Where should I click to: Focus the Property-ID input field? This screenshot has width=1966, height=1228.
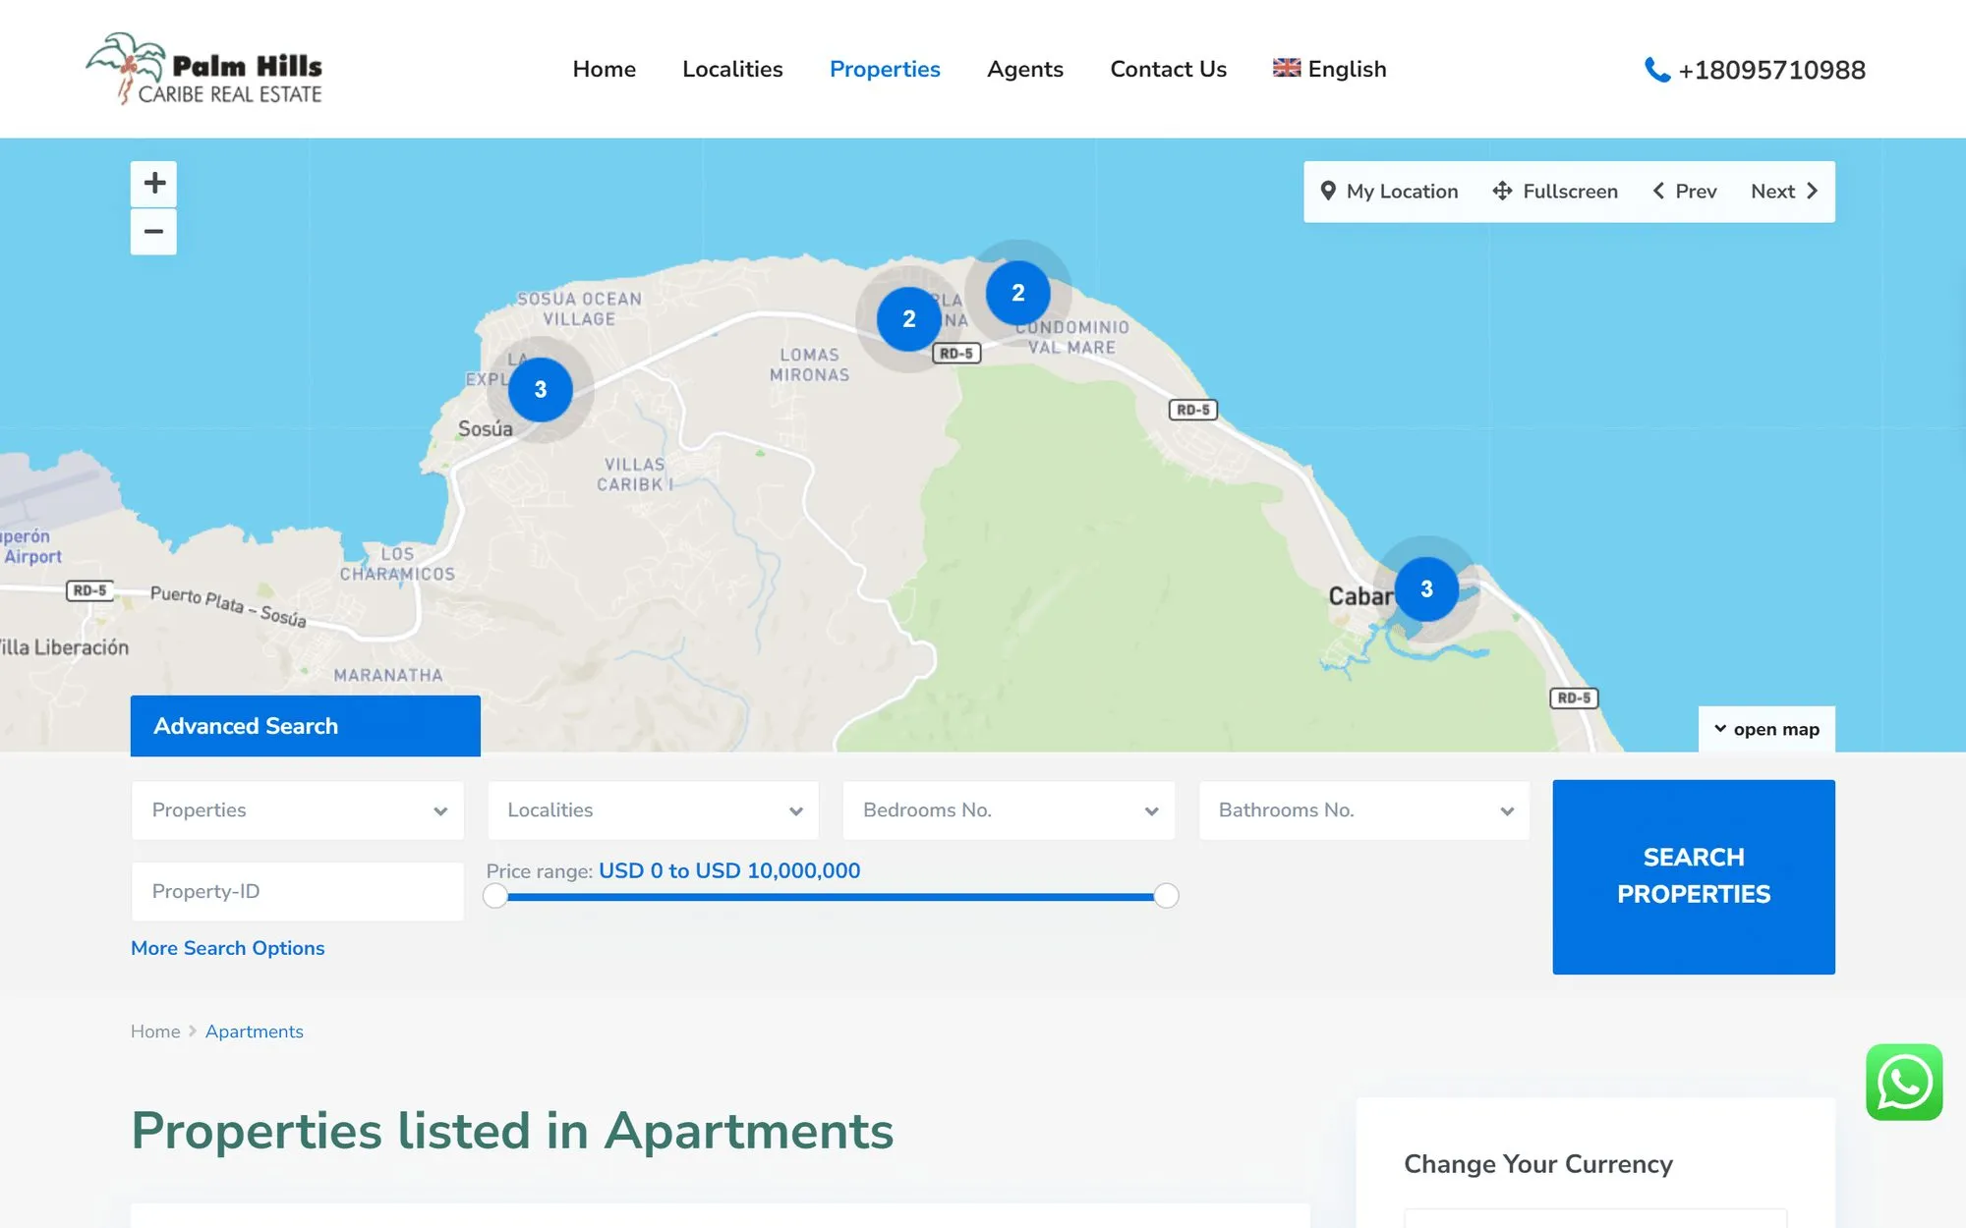pos(297,891)
